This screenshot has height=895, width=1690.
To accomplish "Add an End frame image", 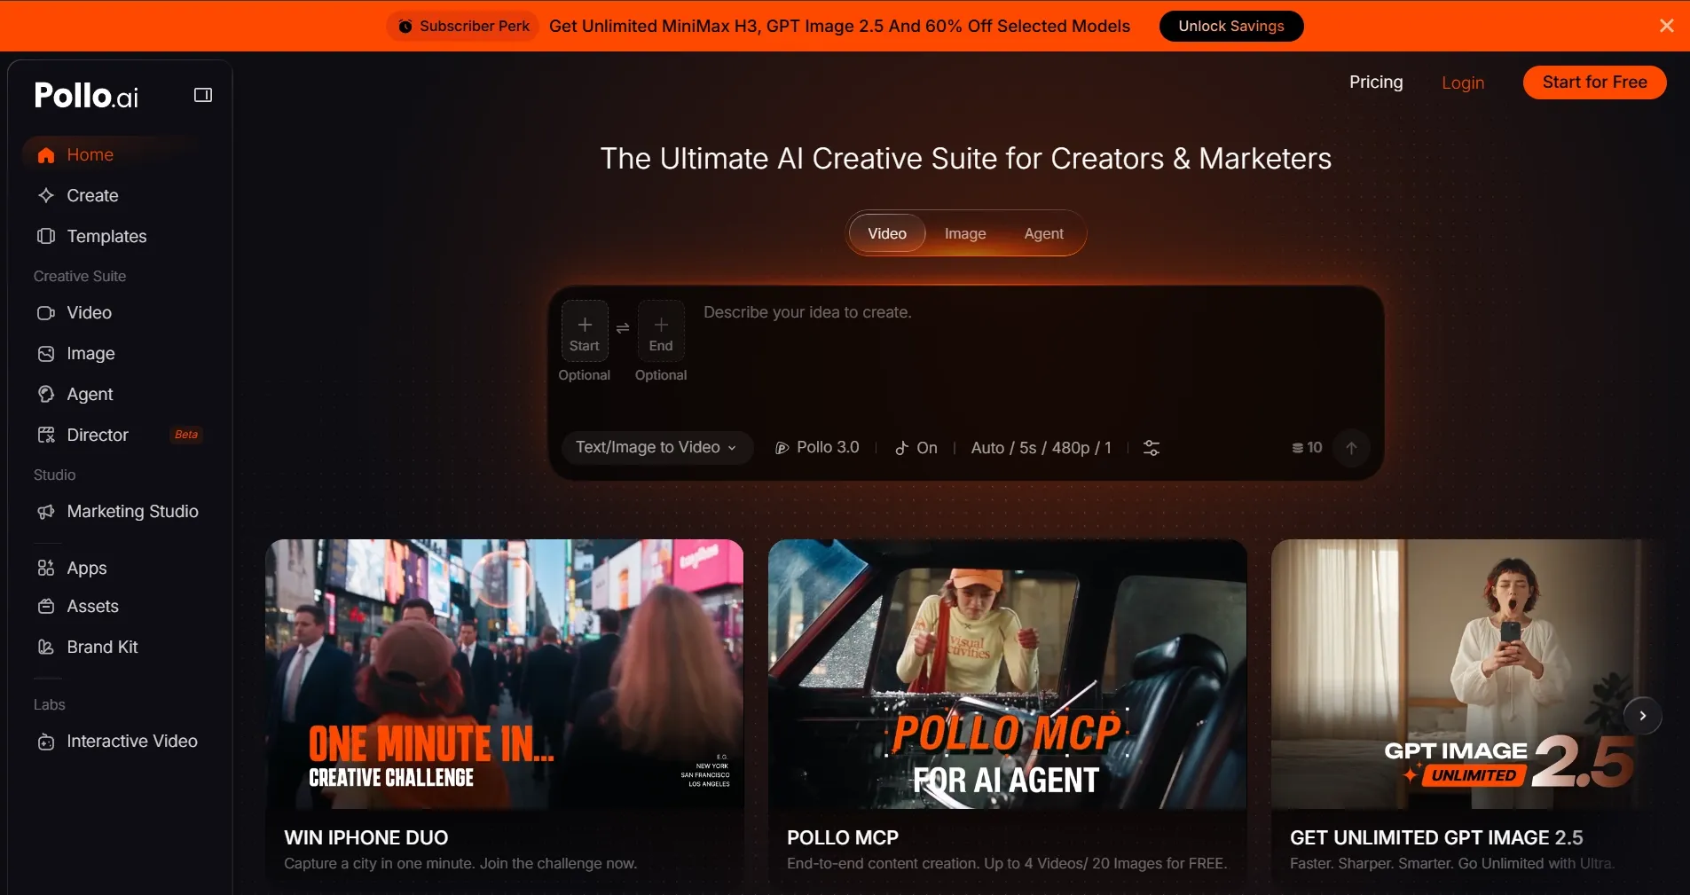I will [x=661, y=331].
